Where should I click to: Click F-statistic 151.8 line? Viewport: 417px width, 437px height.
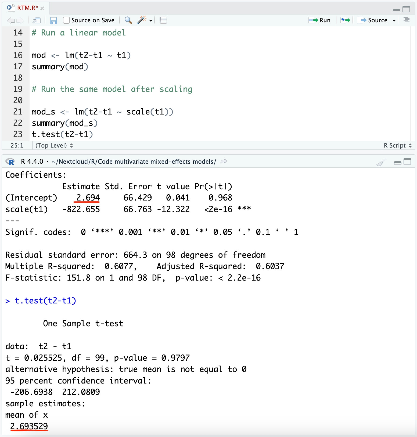133,278
